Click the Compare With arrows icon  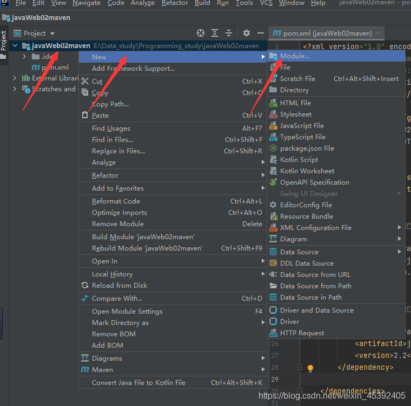point(85,298)
